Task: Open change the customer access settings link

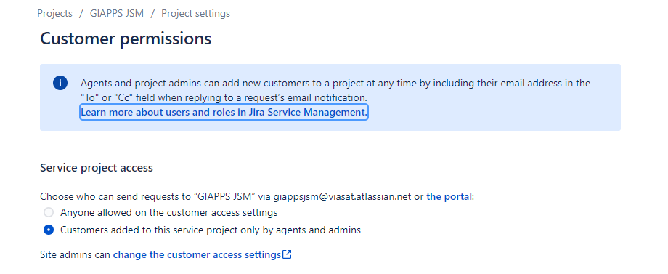Action: 197,255
